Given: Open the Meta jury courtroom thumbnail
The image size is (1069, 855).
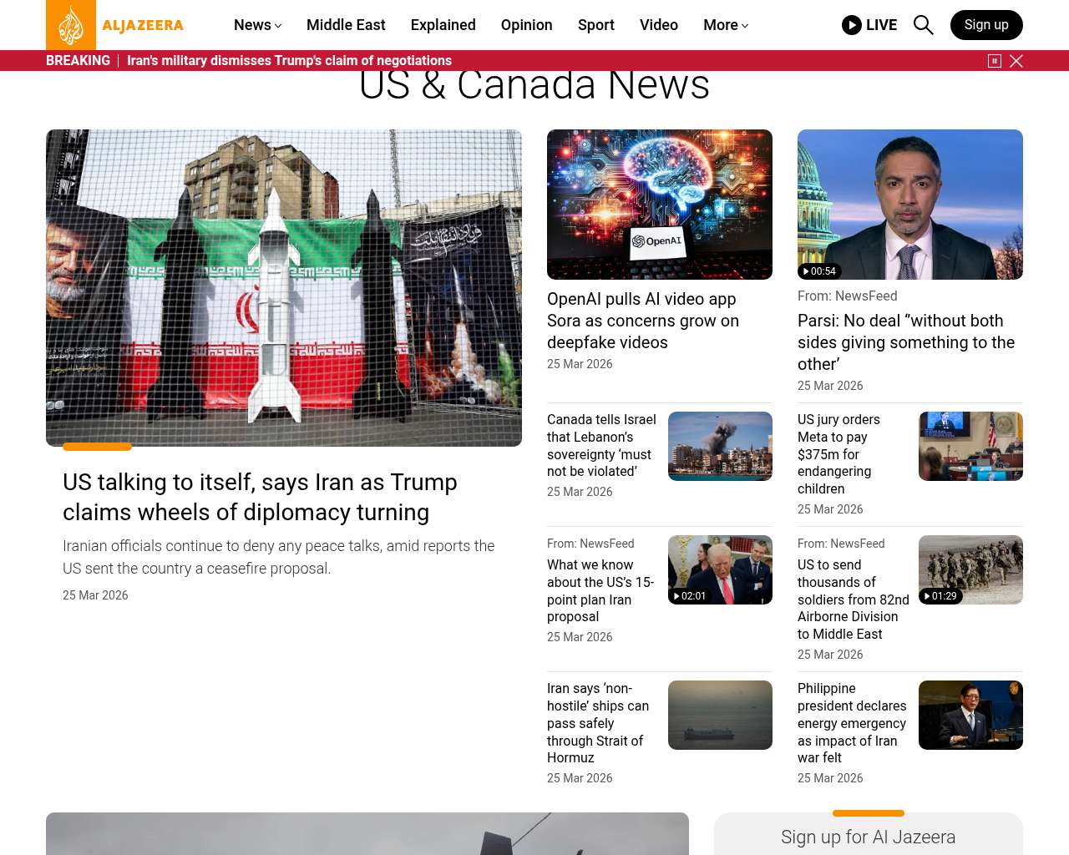Looking at the screenshot, I should [970, 446].
